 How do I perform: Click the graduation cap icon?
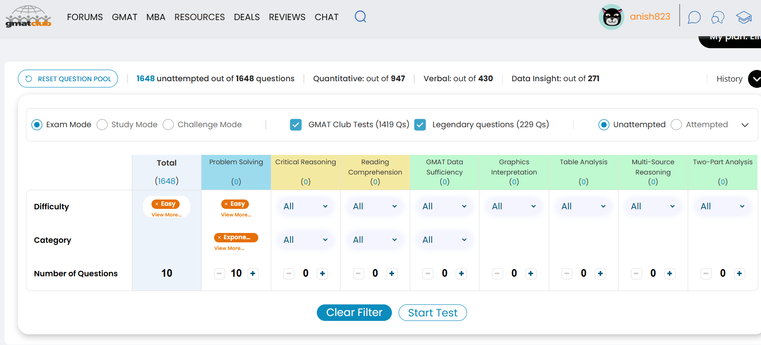744,17
